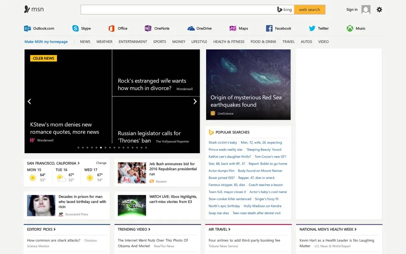
Task: Click Make MSN my homepage
Action: tap(46, 41)
